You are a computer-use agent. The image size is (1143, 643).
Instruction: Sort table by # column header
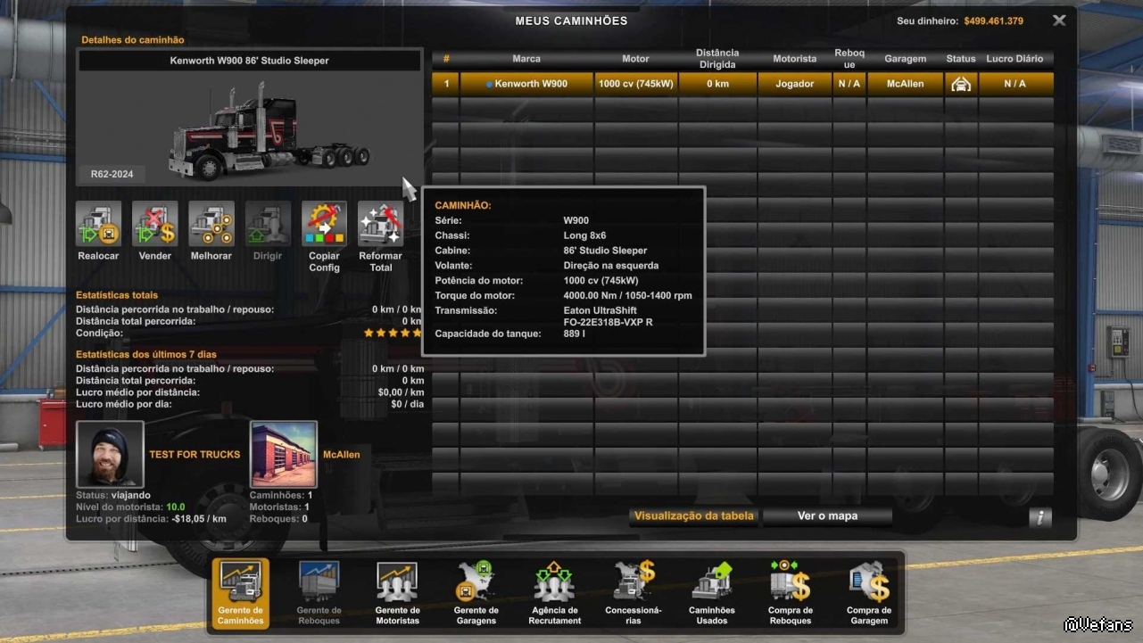(x=446, y=59)
